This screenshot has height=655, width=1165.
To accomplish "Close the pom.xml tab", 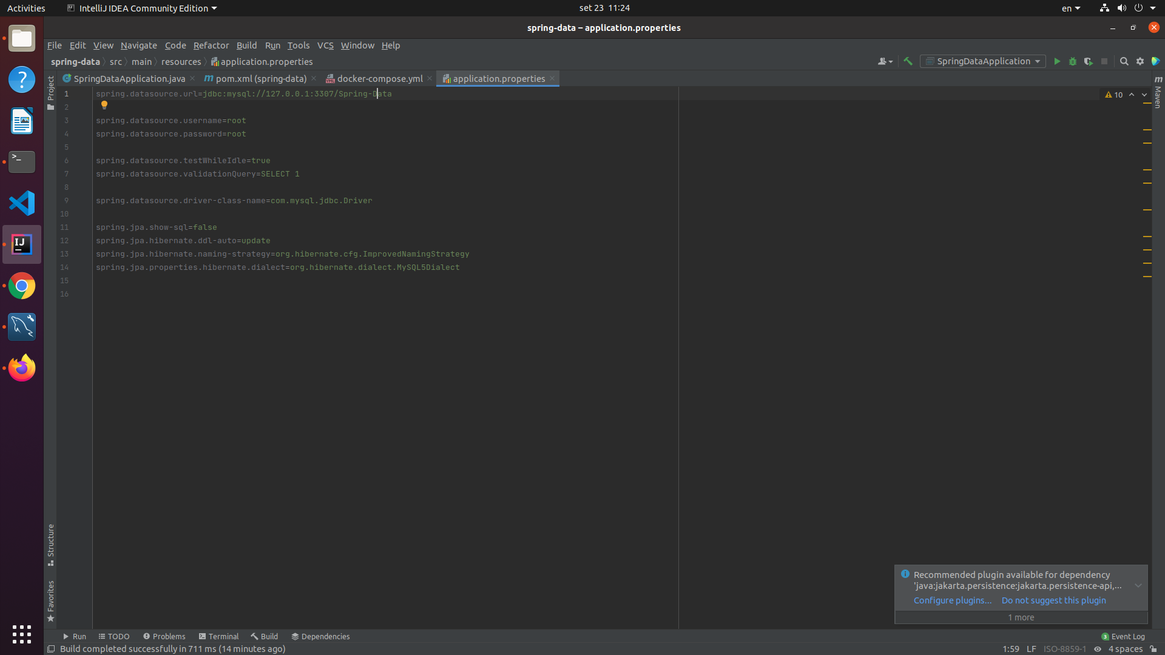I will pyautogui.click(x=314, y=79).
